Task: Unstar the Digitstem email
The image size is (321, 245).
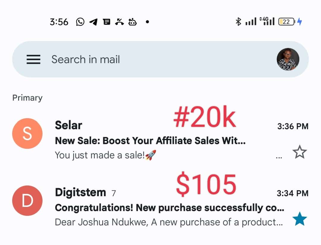Action: 300,219
